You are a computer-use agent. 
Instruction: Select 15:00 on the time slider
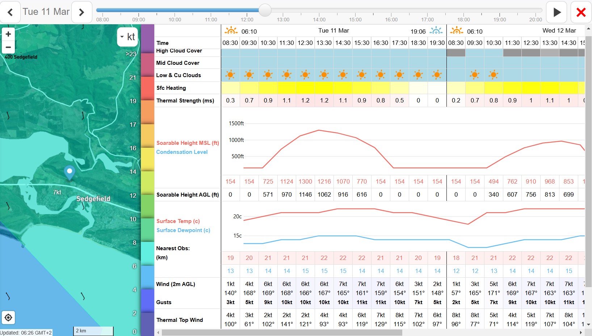[355, 20]
